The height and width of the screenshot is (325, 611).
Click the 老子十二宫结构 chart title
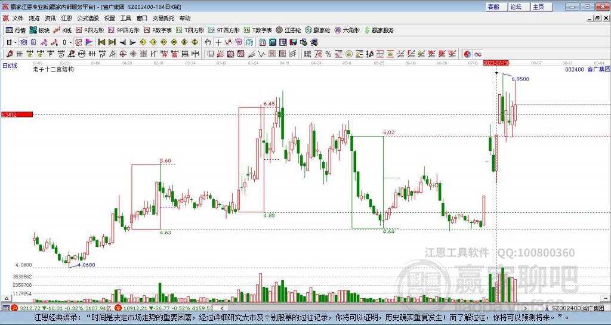pyautogui.click(x=53, y=69)
